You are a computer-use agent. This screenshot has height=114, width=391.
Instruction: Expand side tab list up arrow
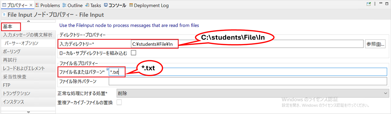click(28, 21)
